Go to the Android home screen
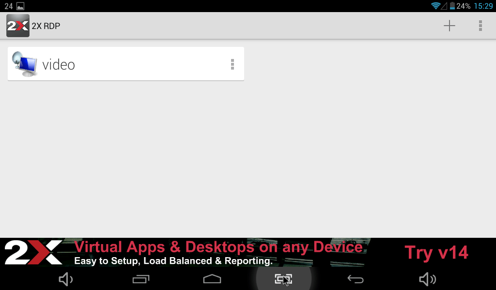 pos(212,279)
